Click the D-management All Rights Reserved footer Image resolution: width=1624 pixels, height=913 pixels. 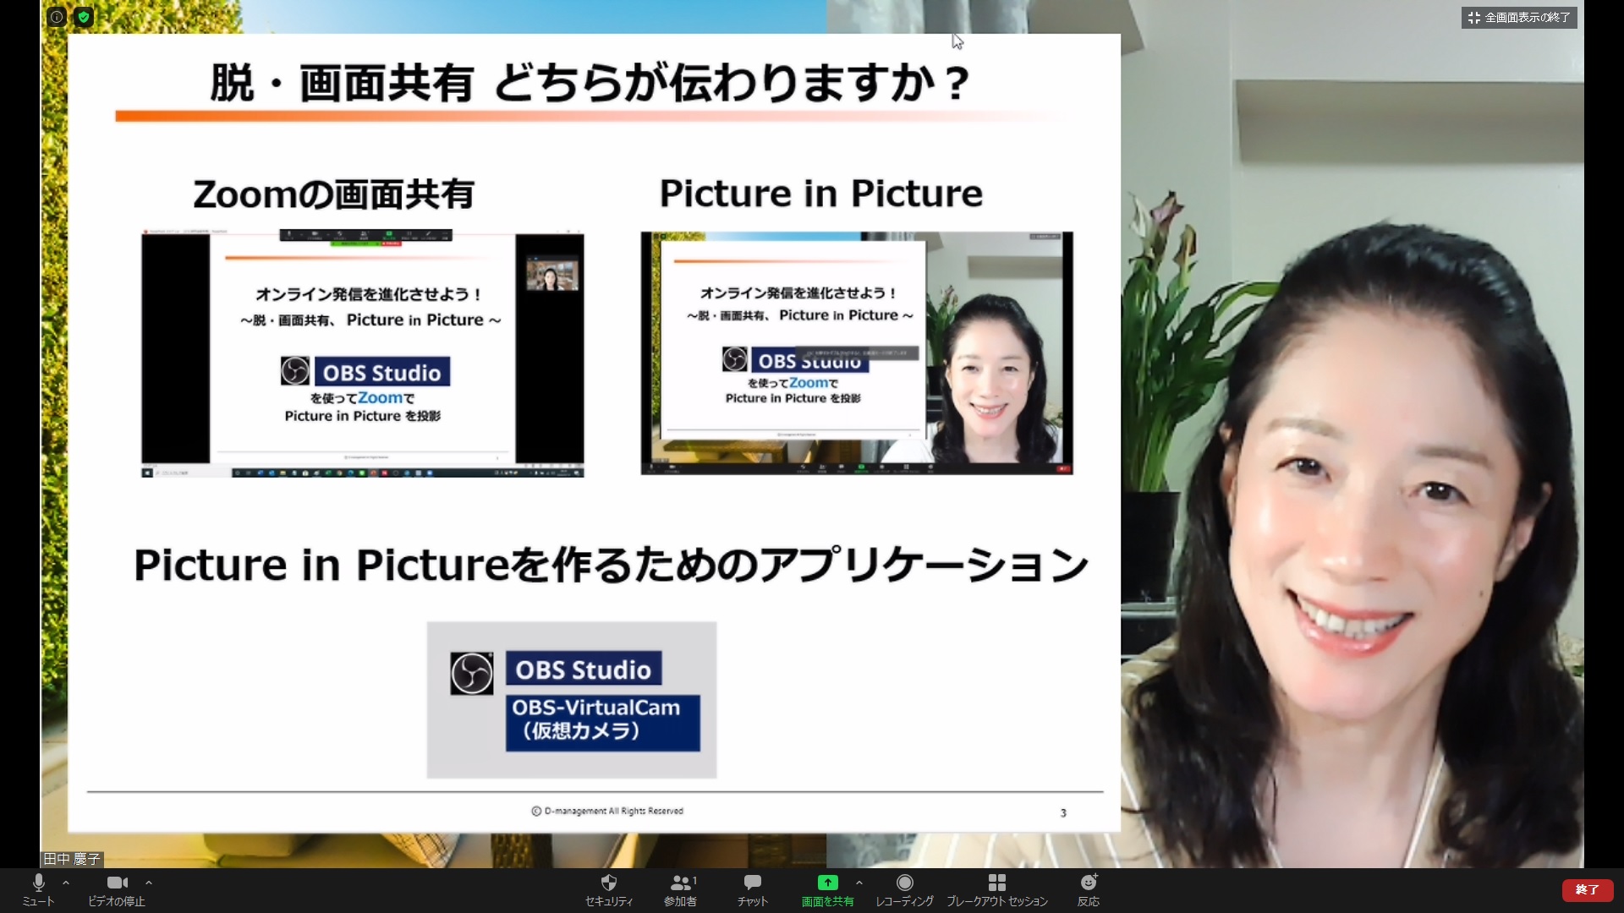[x=607, y=811]
